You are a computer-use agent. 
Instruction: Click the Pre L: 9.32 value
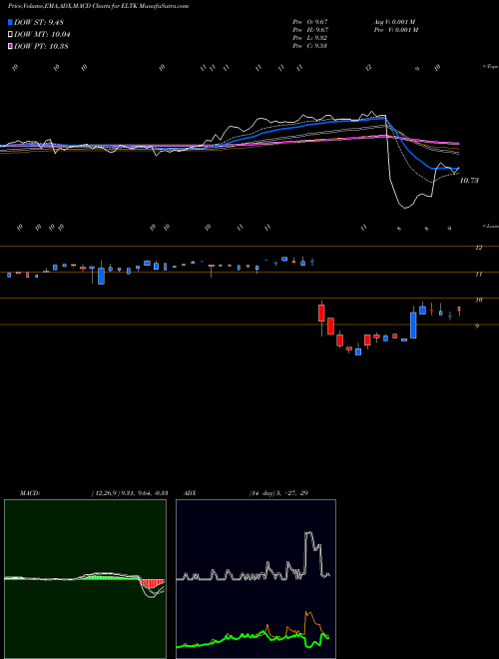point(310,38)
